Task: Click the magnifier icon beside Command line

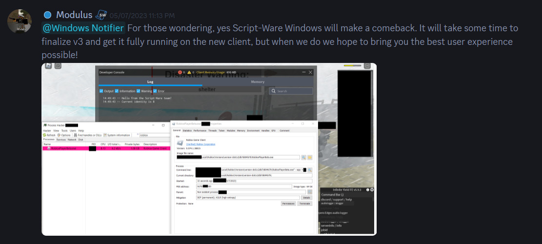Action: click(x=310, y=170)
